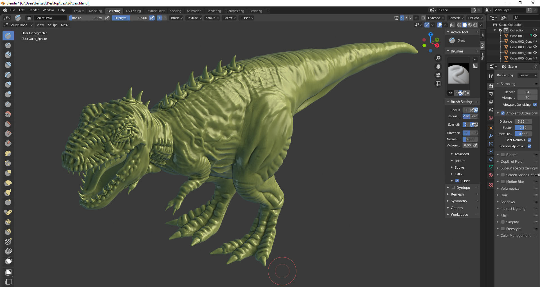Enable the Bloom checkbox
This screenshot has height=287, width=540.
(503, 155)
